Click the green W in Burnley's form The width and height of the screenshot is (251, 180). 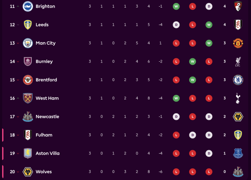[192, 61]
